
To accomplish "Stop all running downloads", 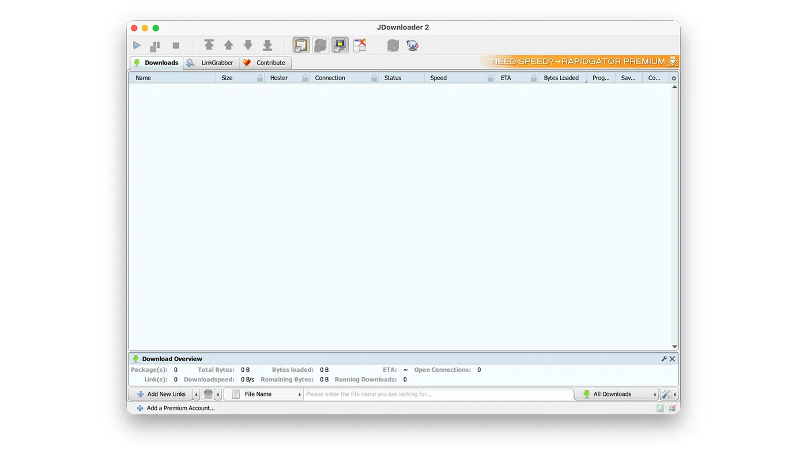I will 175,45.
